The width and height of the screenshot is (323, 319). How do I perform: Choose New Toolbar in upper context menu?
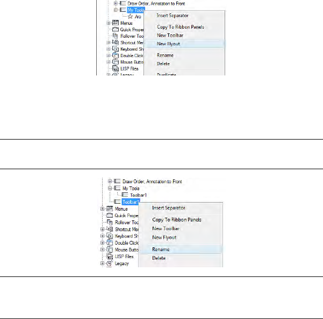184,36
